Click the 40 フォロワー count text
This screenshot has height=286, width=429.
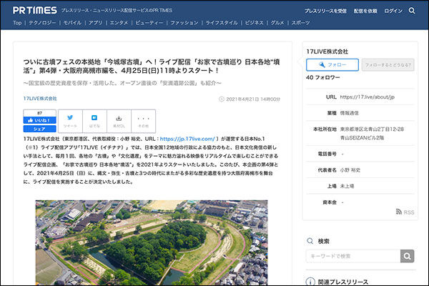point(323,78)
